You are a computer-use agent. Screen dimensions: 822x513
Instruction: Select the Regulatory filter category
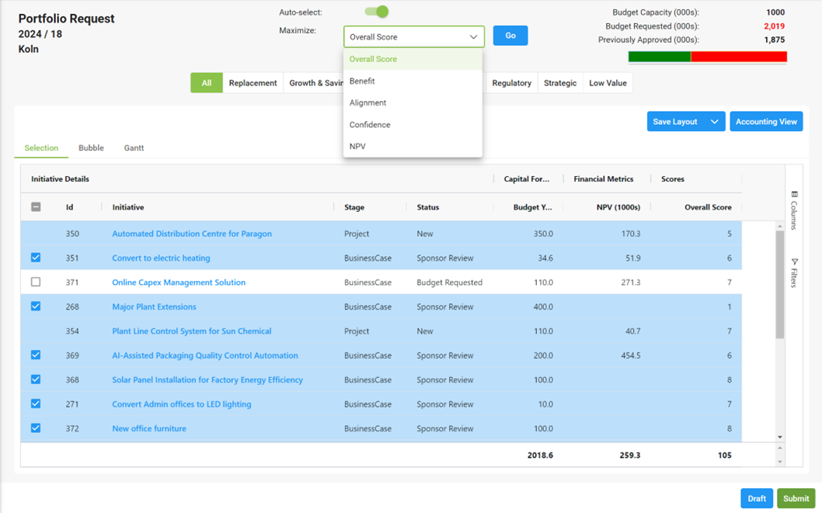click(x=511, y=82)
